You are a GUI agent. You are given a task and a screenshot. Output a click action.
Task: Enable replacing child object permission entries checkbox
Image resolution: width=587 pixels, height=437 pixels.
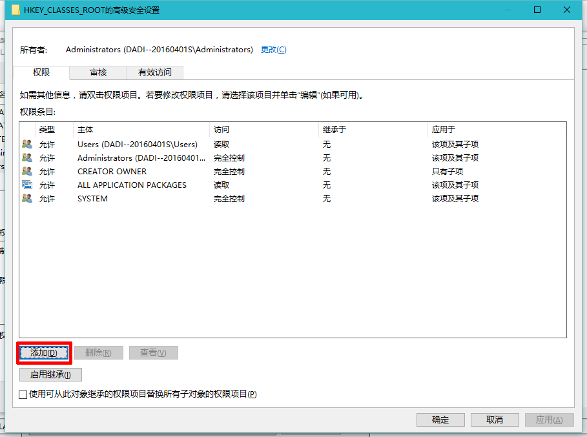point(23,394)
